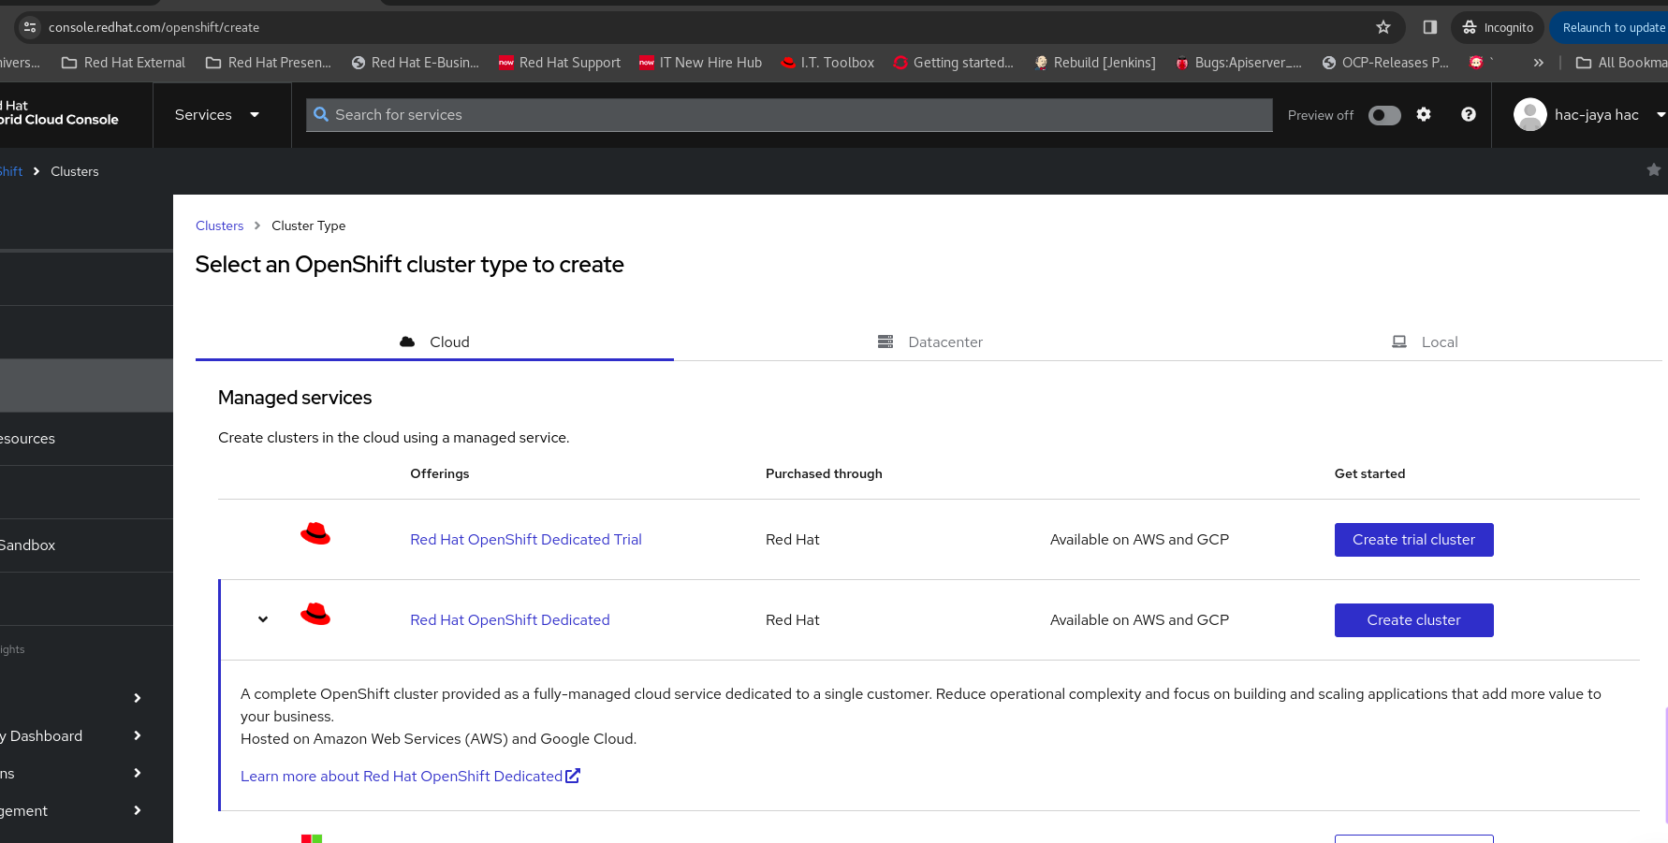Image resolution: width=1668 pixels, height=843 pixels.
Task: Click the console.redhat.com address bar URL
Action: (x=154, y=27)
